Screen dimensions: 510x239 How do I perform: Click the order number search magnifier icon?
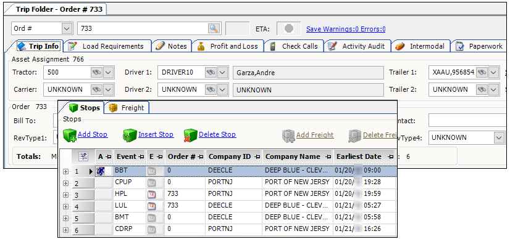214,28
